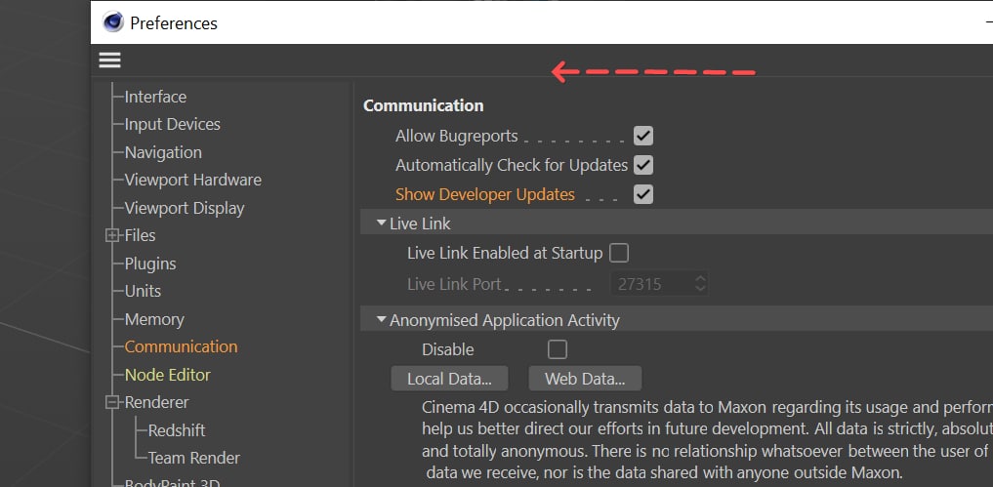Toggle the Allow Bugreports checkbox
Image resolution: width=993 pixels, height=487 pixels.
[643, 137]
